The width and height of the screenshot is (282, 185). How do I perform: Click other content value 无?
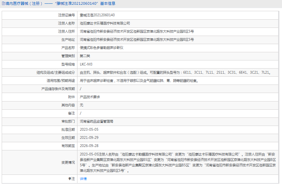click(x=82, y=105)
